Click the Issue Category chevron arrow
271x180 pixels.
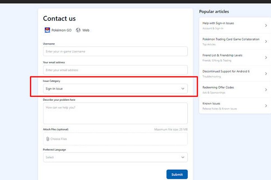pyautogui.click(x=183, y=89)
